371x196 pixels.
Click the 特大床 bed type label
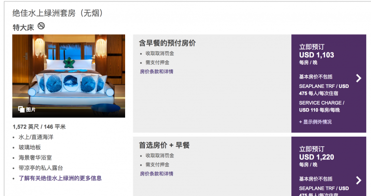(23, 28)
